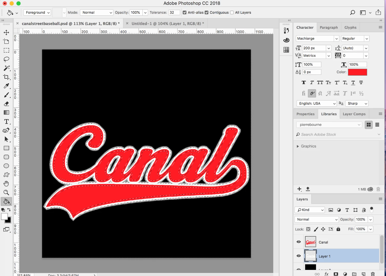
Task: Open the pierrebourne library dropdown
Action: coord(329,125)
